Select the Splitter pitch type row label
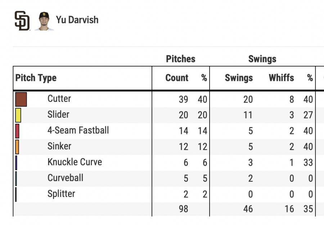The image size is (324, 225). [x=61, y=194]
